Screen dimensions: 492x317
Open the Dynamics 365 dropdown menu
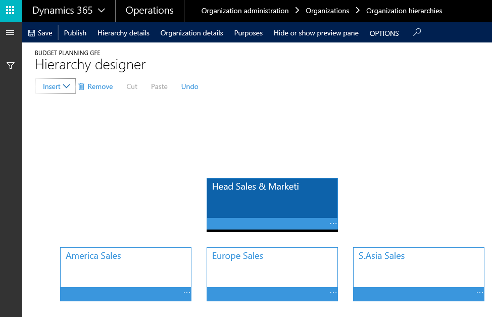(69, 11)
